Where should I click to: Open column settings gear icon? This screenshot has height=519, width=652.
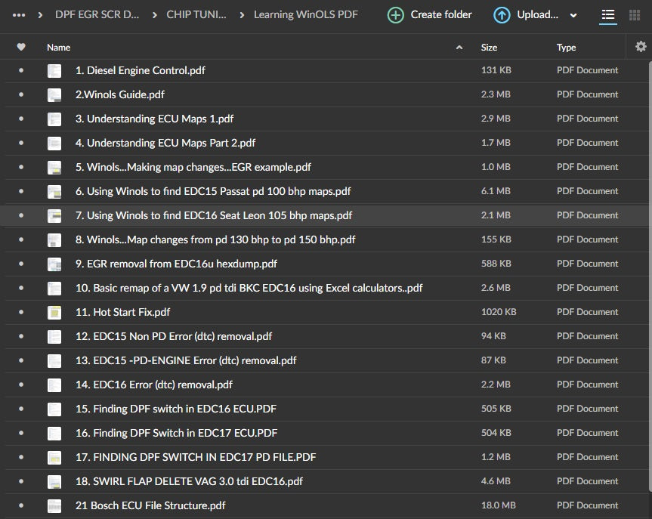click(641, 47)
